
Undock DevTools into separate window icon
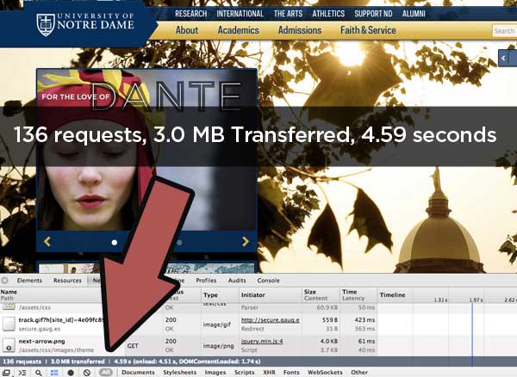click(6, 373)
